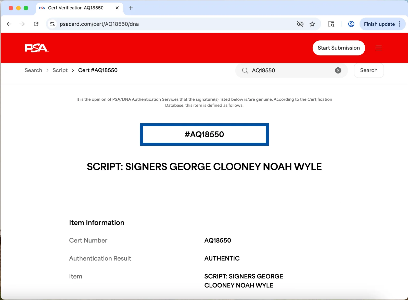Reload the PSA cert page
The height and width of the screenshot is (300, 408).
point(36,24)
